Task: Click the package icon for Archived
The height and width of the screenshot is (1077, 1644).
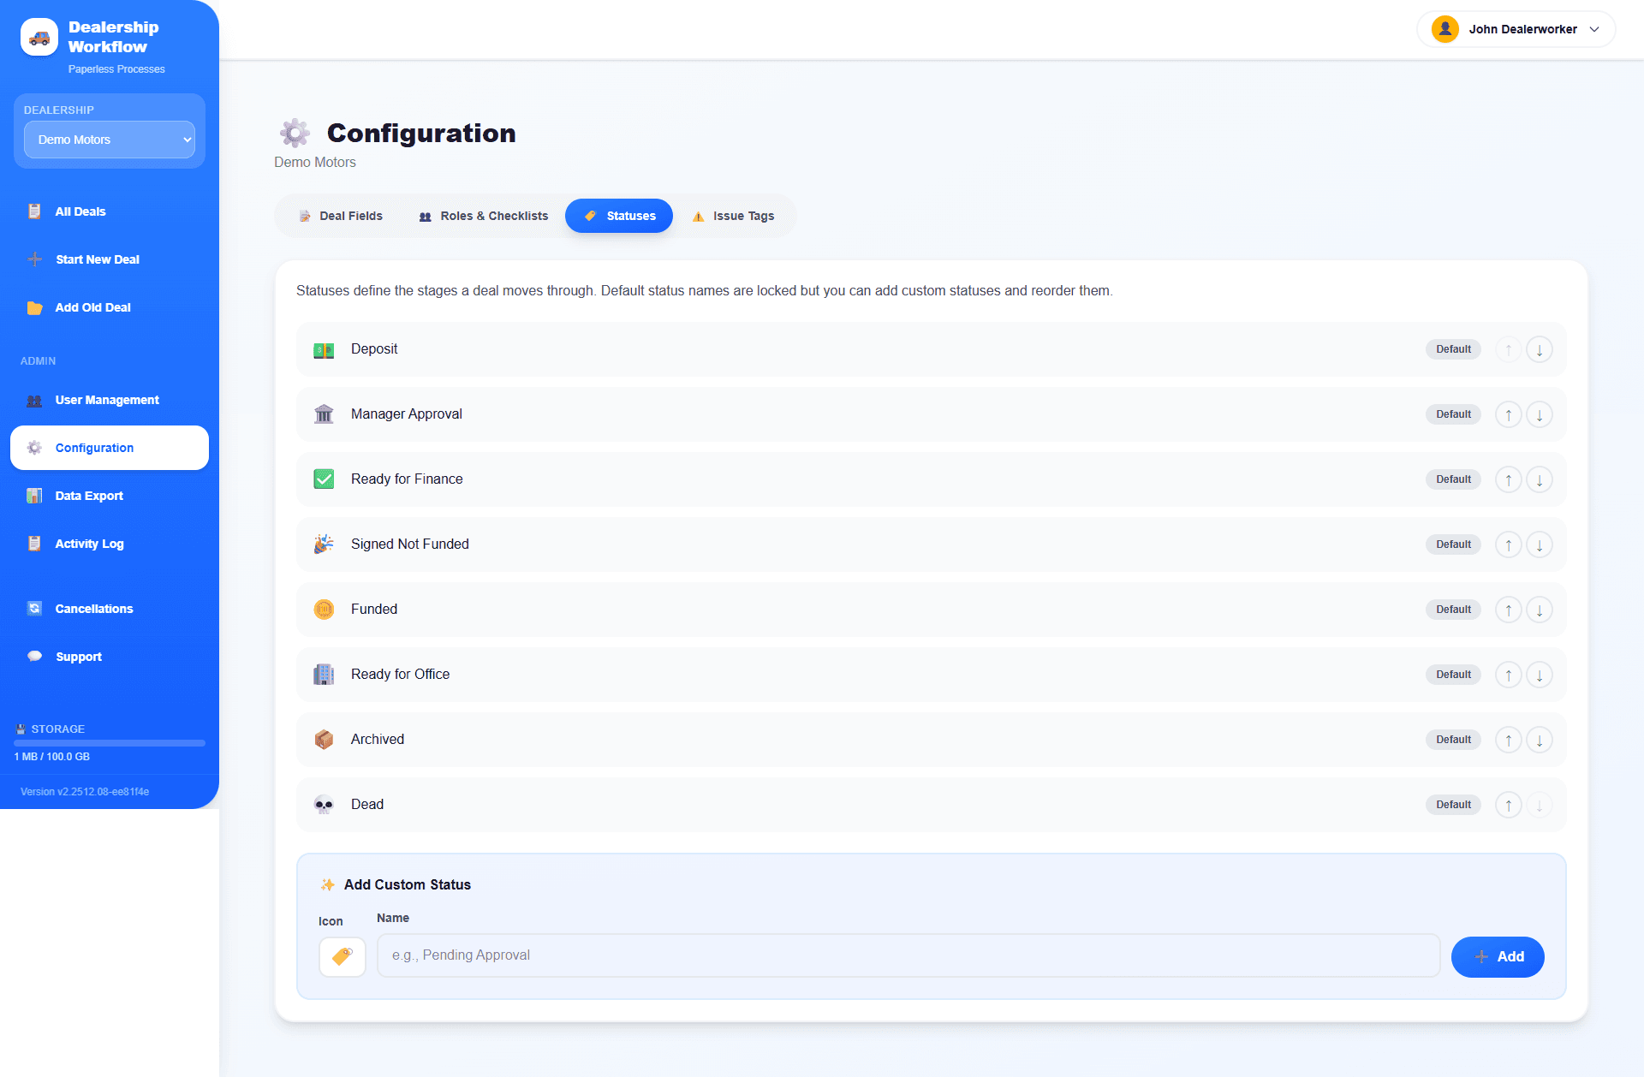Action: pyautogui.click(x=324, y=740)
